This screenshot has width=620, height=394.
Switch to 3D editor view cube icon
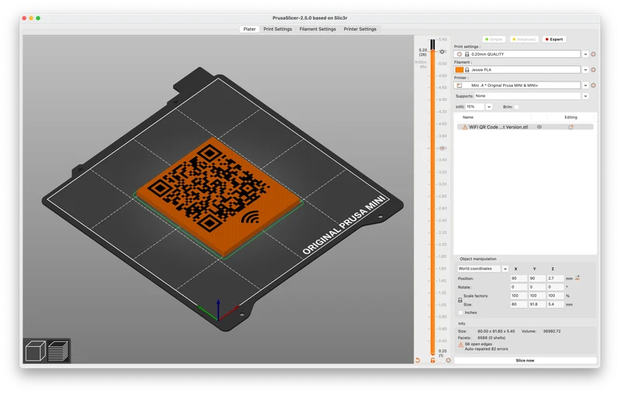pyautogui.click(x=35, y=351)
